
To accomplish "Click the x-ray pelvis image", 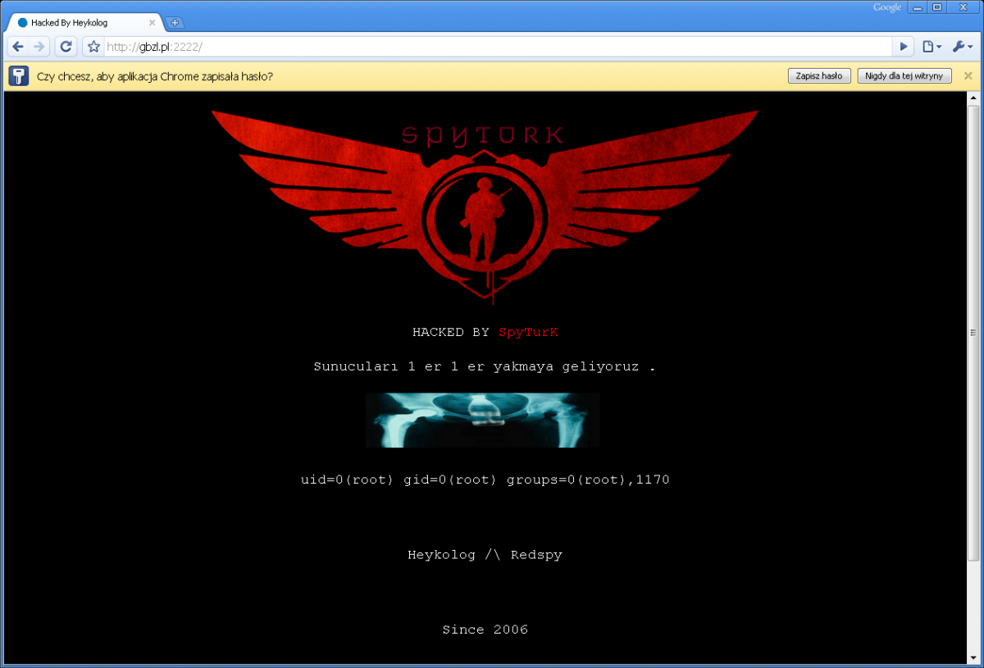I will click(482, 420).
